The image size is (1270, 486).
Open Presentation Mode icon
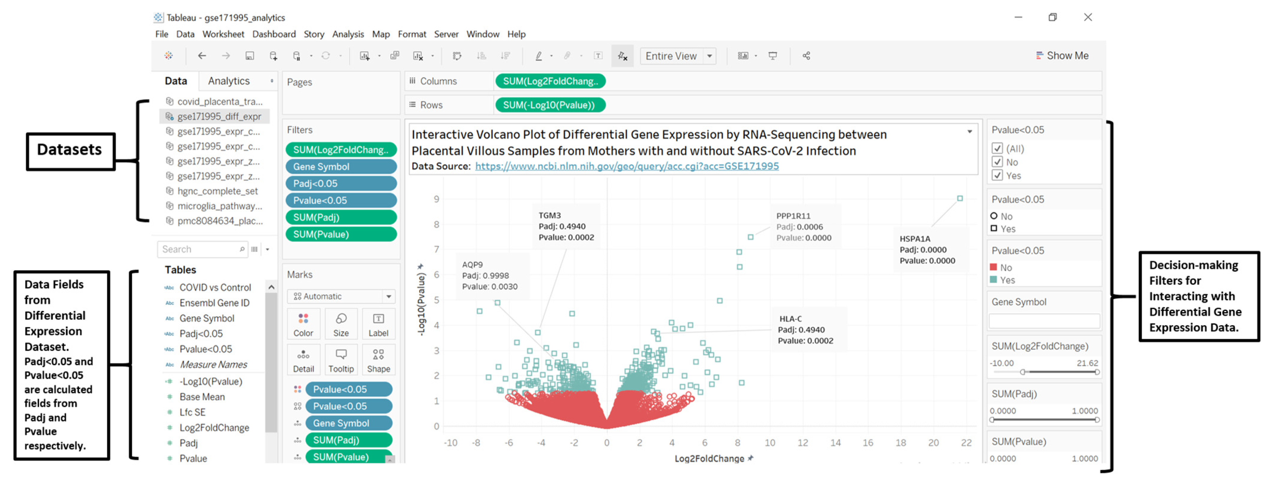coord(773,56)
